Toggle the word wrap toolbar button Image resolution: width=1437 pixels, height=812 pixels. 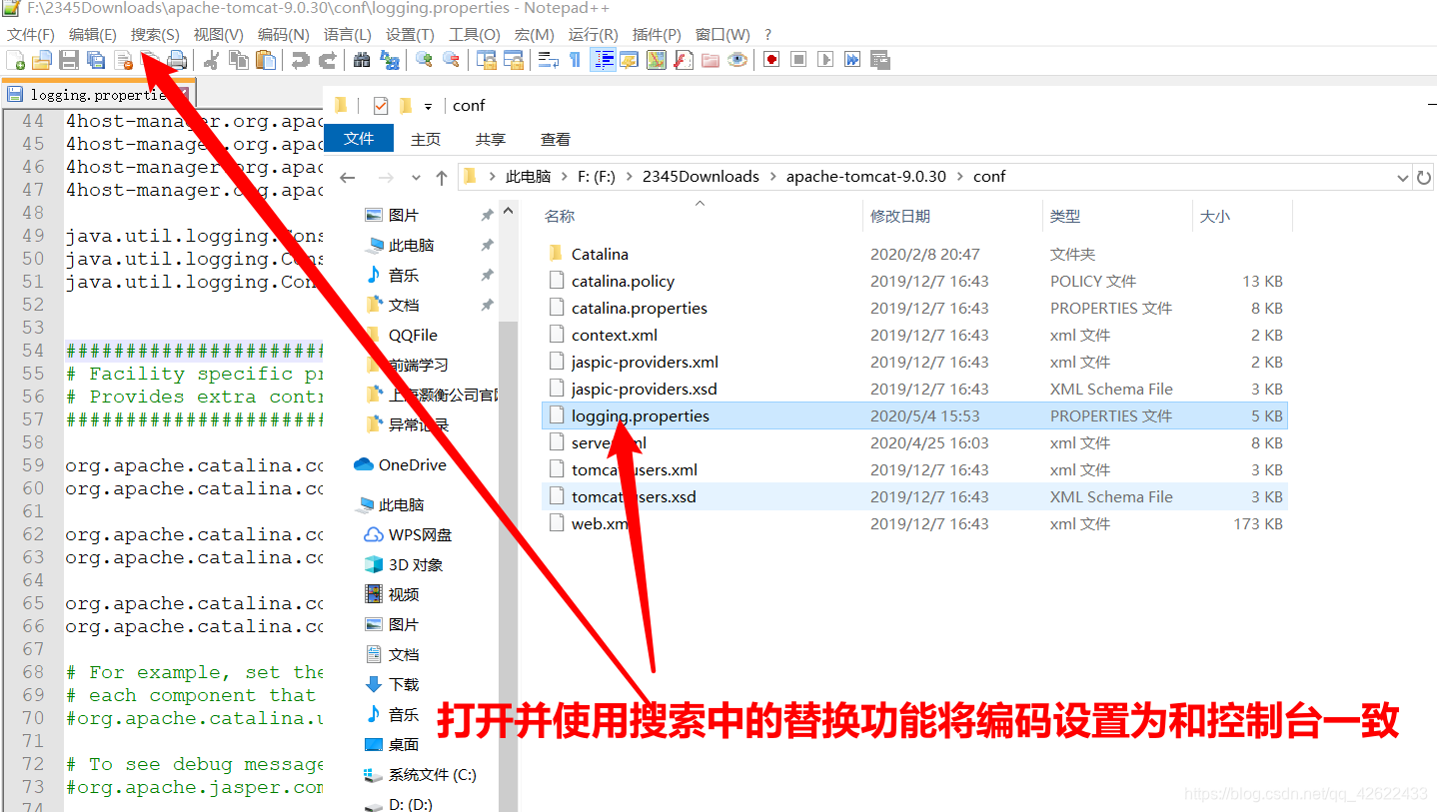point(549,60)
